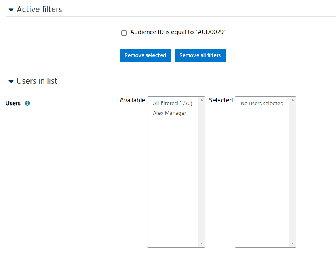The image size is (336, 256).
Task: Click the empty area in the Selected listbox
Action: click(x=262, y=174)
